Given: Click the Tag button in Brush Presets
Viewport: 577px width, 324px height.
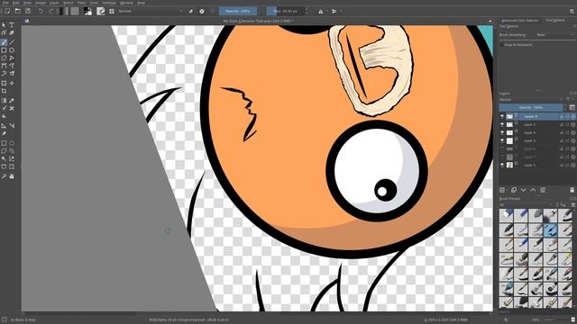Looking at the screenshot, I should [562, 205].
